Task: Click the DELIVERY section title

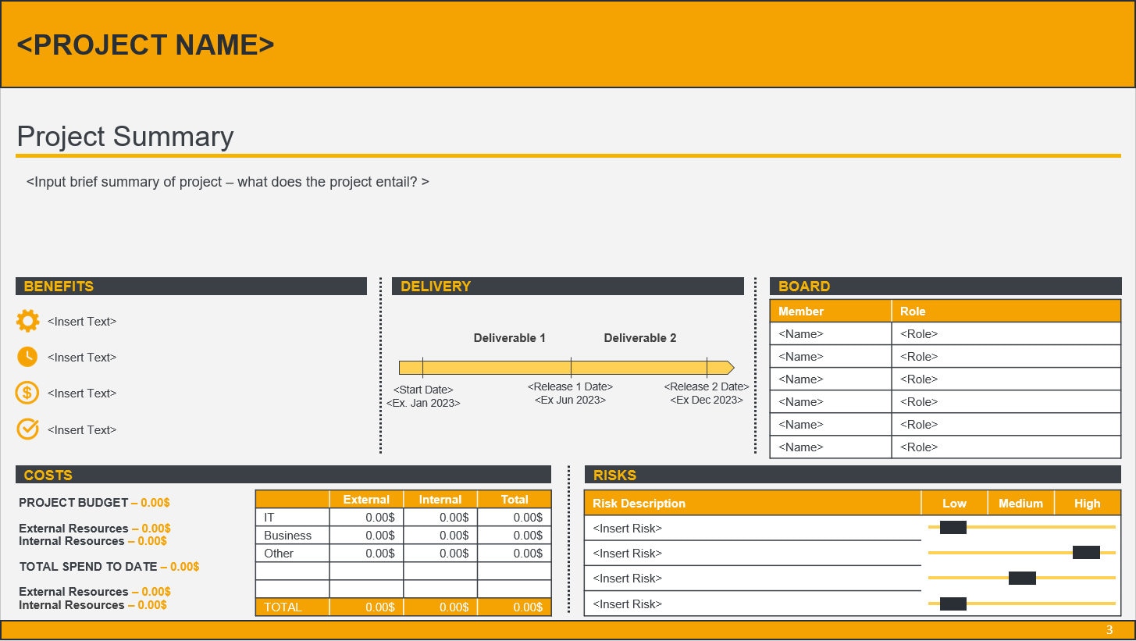Action: pos(436,286)
